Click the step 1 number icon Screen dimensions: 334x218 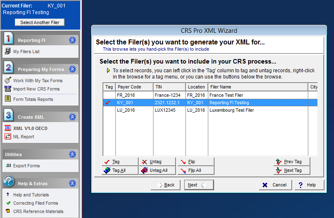(8, 38)
